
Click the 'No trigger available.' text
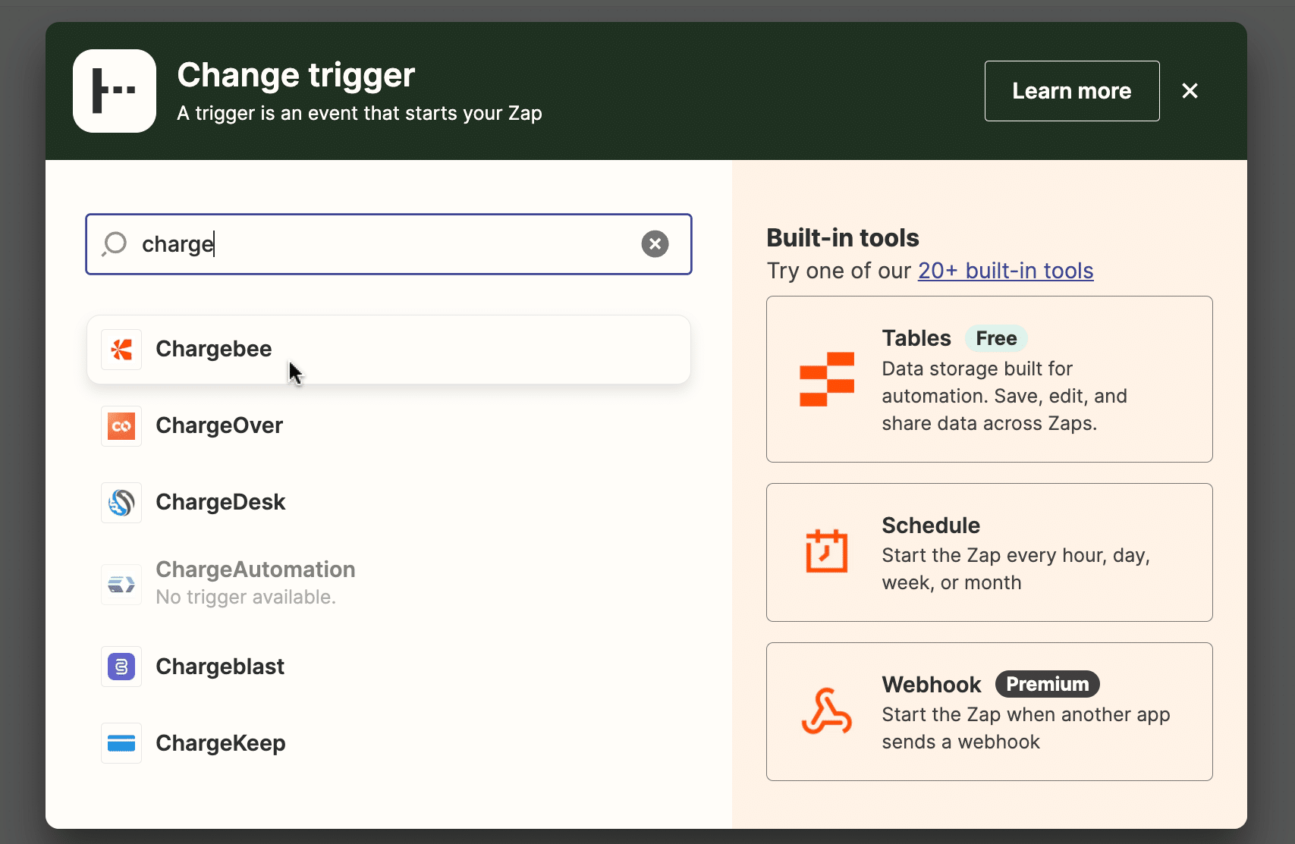coord(246,598)
